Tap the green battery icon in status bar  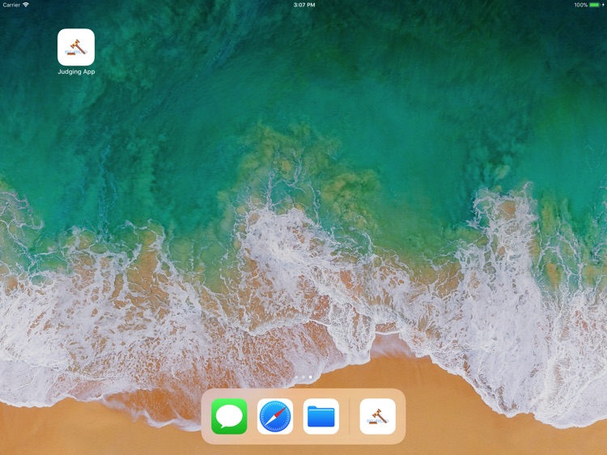597,5
